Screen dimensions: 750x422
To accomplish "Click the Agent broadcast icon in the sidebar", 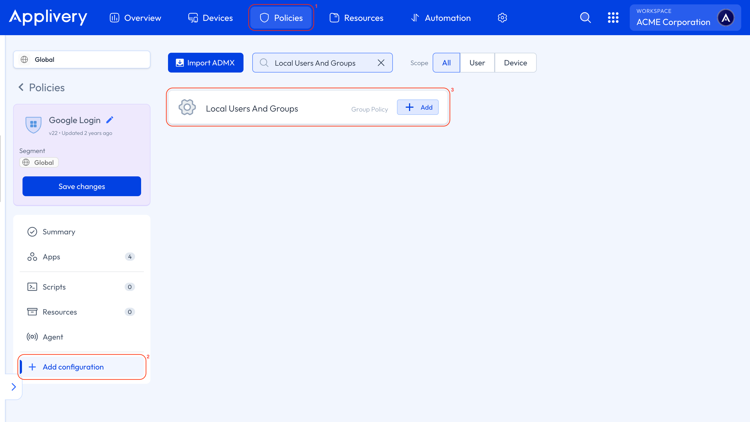I will click(32, 337).
